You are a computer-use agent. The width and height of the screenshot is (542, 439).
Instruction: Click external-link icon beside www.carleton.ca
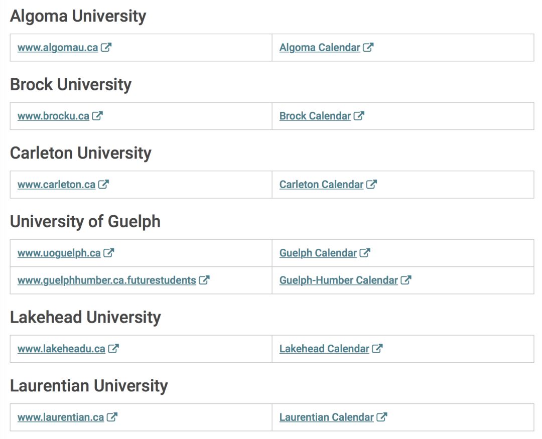tap(103, 184)
